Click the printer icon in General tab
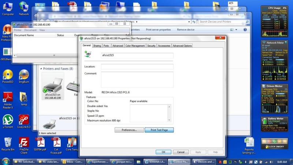293x165 pixels. point(88,54)
